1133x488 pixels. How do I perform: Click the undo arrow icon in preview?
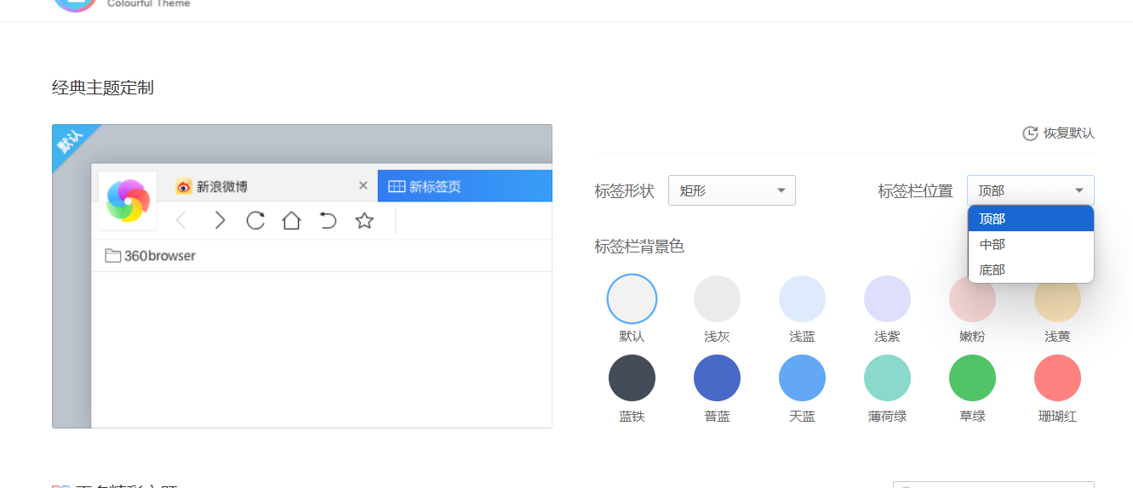point(328,221)
